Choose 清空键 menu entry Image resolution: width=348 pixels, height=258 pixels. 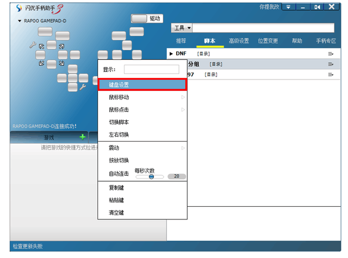coord(142,213)
